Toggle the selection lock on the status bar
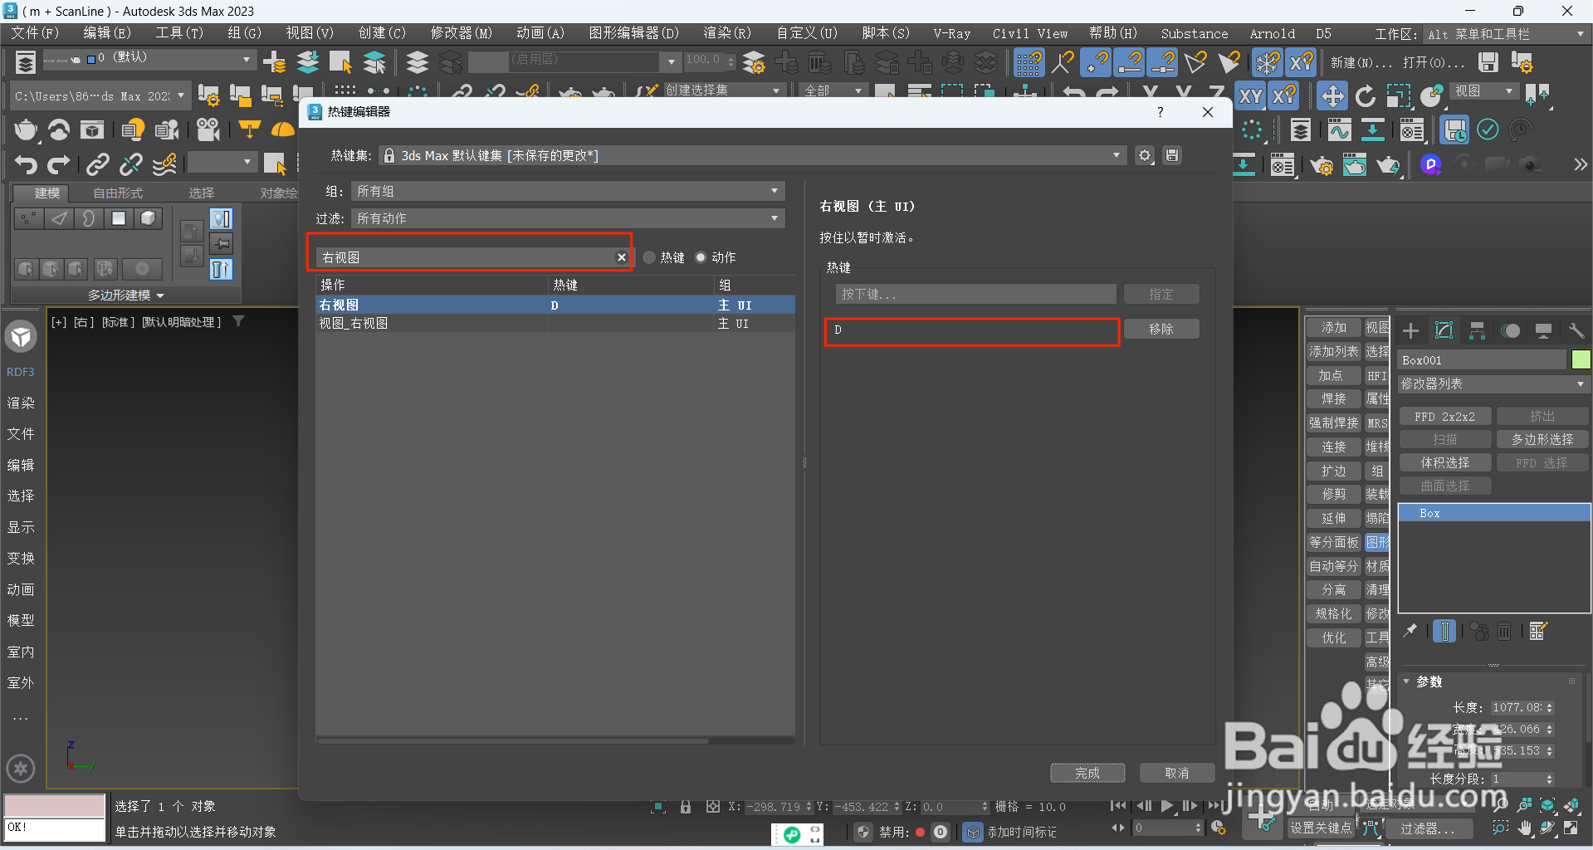Viewport: 1593px width, 850px height. click(685, 806)
